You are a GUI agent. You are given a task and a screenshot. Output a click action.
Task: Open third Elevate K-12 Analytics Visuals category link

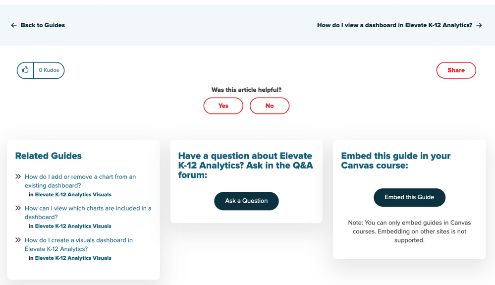point(73,258)
